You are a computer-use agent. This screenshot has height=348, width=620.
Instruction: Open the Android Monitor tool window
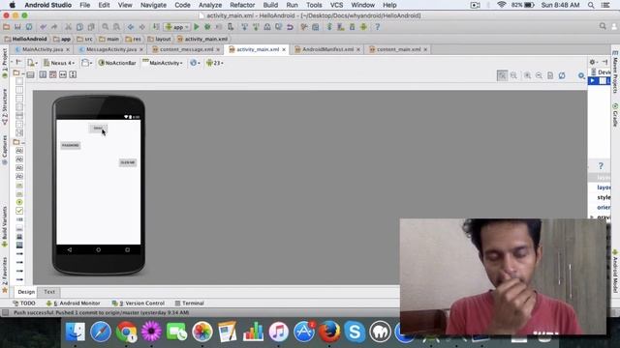tap(74, 303)
